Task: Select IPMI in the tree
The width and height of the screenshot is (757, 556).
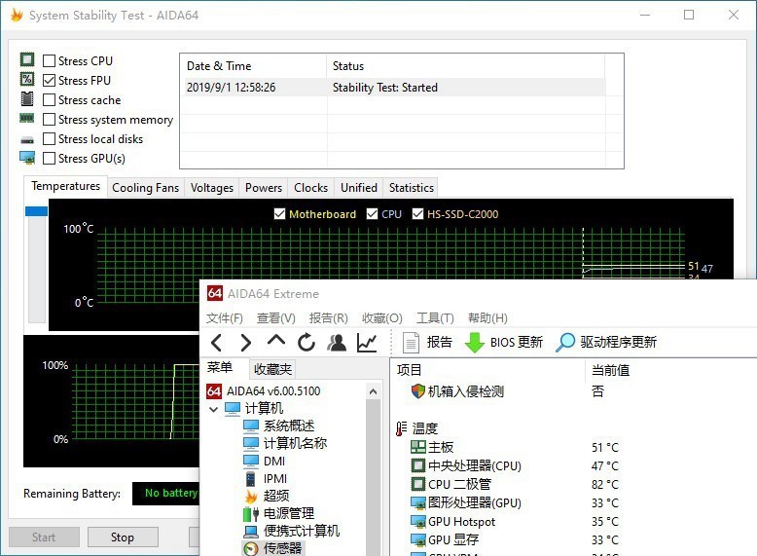Action: [x=266, y=479]
